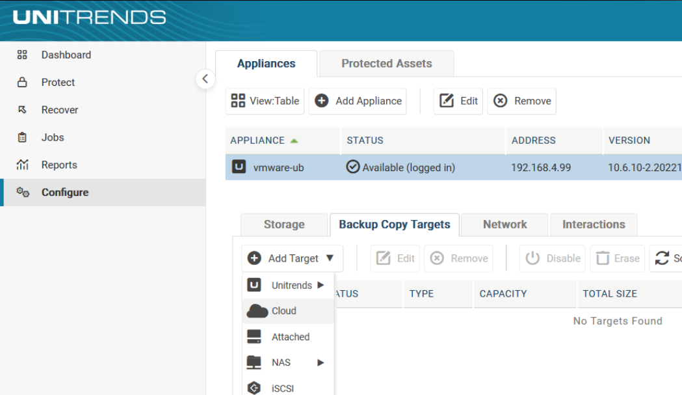Select the vmware-ub appliance name
This screenshot has width=682, height=395.
pyautogui.click(x=278, y=168)
